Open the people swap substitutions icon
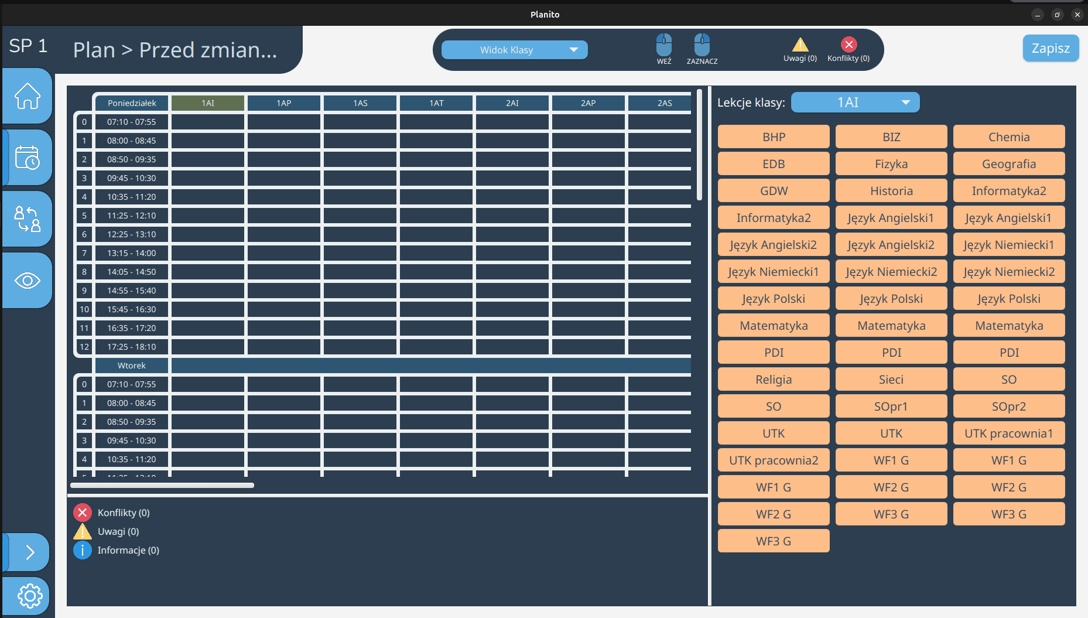This screenshot has width=1088, height=618. (28, 219)
